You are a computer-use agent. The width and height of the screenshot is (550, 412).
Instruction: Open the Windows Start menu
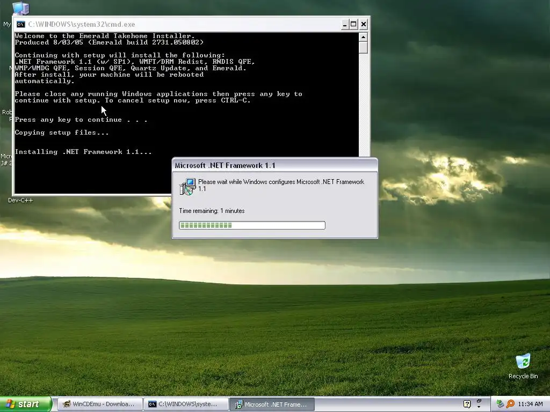[x=26, y=404]
